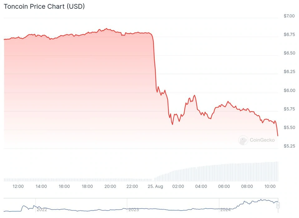Click the 06:00 time axis label
This screenshot has width=299, height=218.
coord(224,187)
